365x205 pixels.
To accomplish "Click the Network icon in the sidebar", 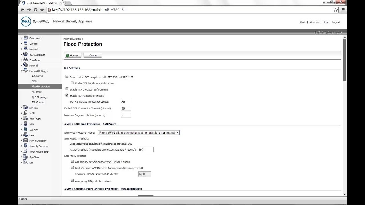I will [26, 49].
